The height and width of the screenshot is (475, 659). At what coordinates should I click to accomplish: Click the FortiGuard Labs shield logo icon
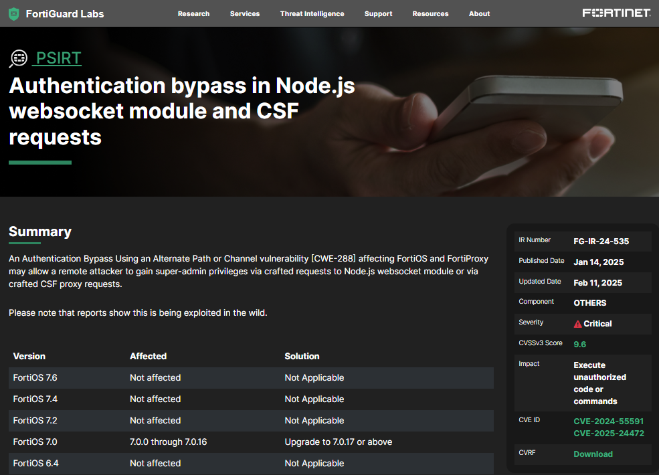pos(14,14)
